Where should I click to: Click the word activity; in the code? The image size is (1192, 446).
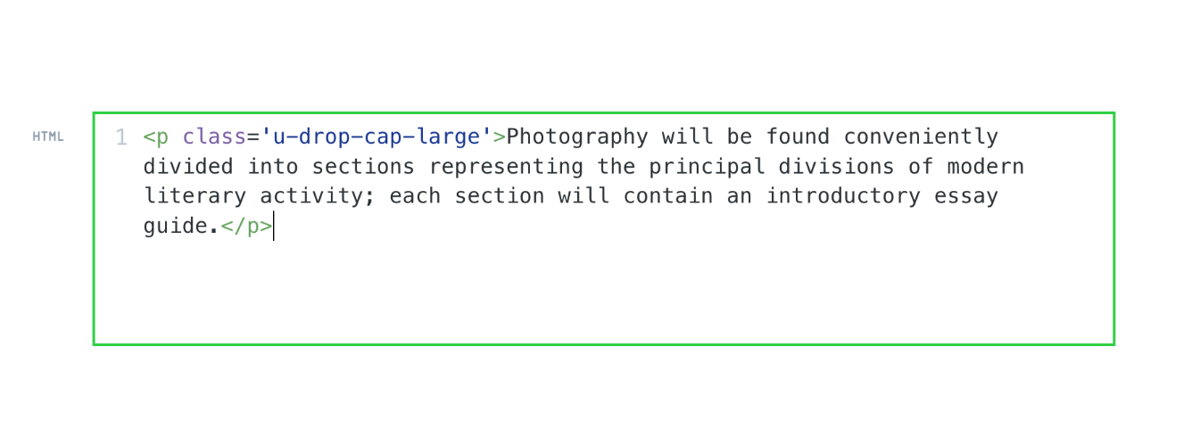coord(318,196)
